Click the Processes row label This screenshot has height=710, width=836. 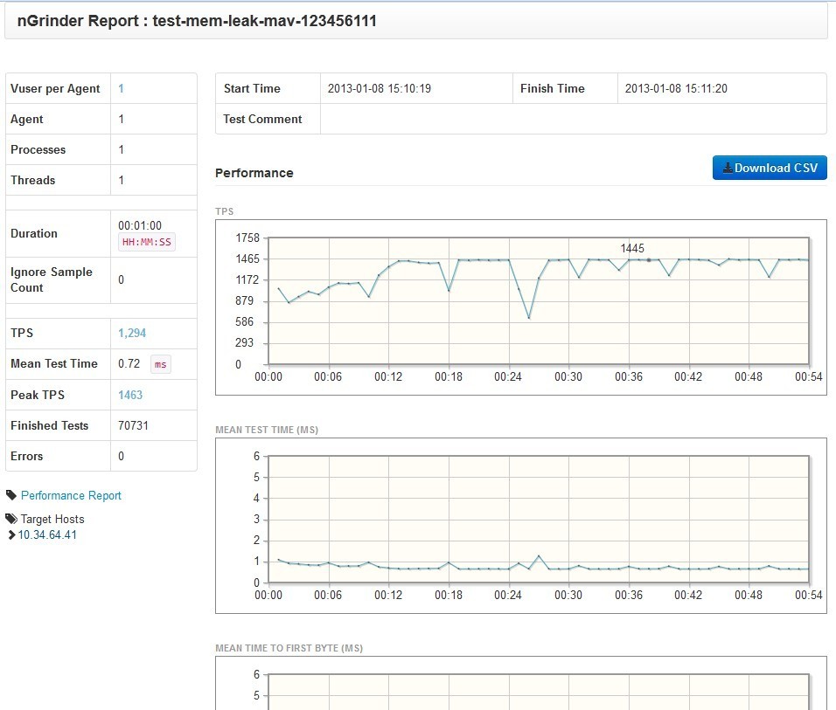click(38, 149)
